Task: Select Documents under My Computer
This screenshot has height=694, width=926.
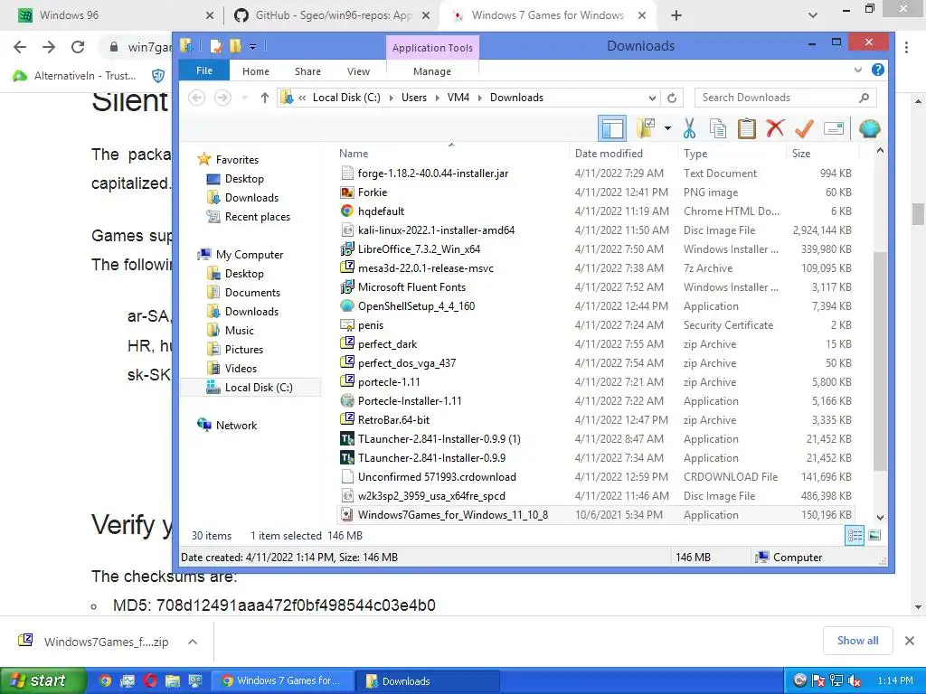Action: coord(252,293)
